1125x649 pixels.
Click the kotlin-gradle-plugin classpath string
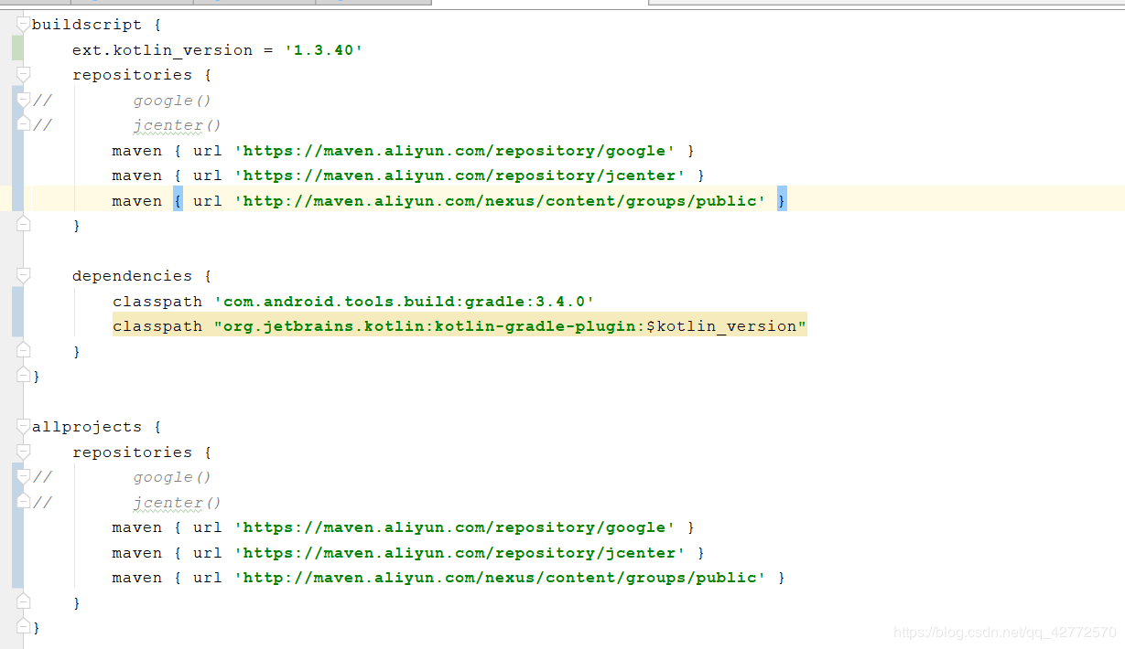(510, 326)
